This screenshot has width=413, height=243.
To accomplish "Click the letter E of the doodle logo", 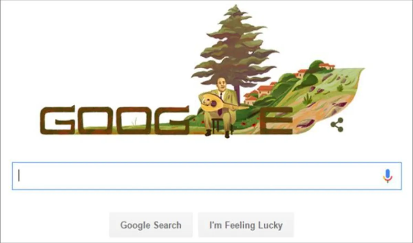I will click(276, 120).
